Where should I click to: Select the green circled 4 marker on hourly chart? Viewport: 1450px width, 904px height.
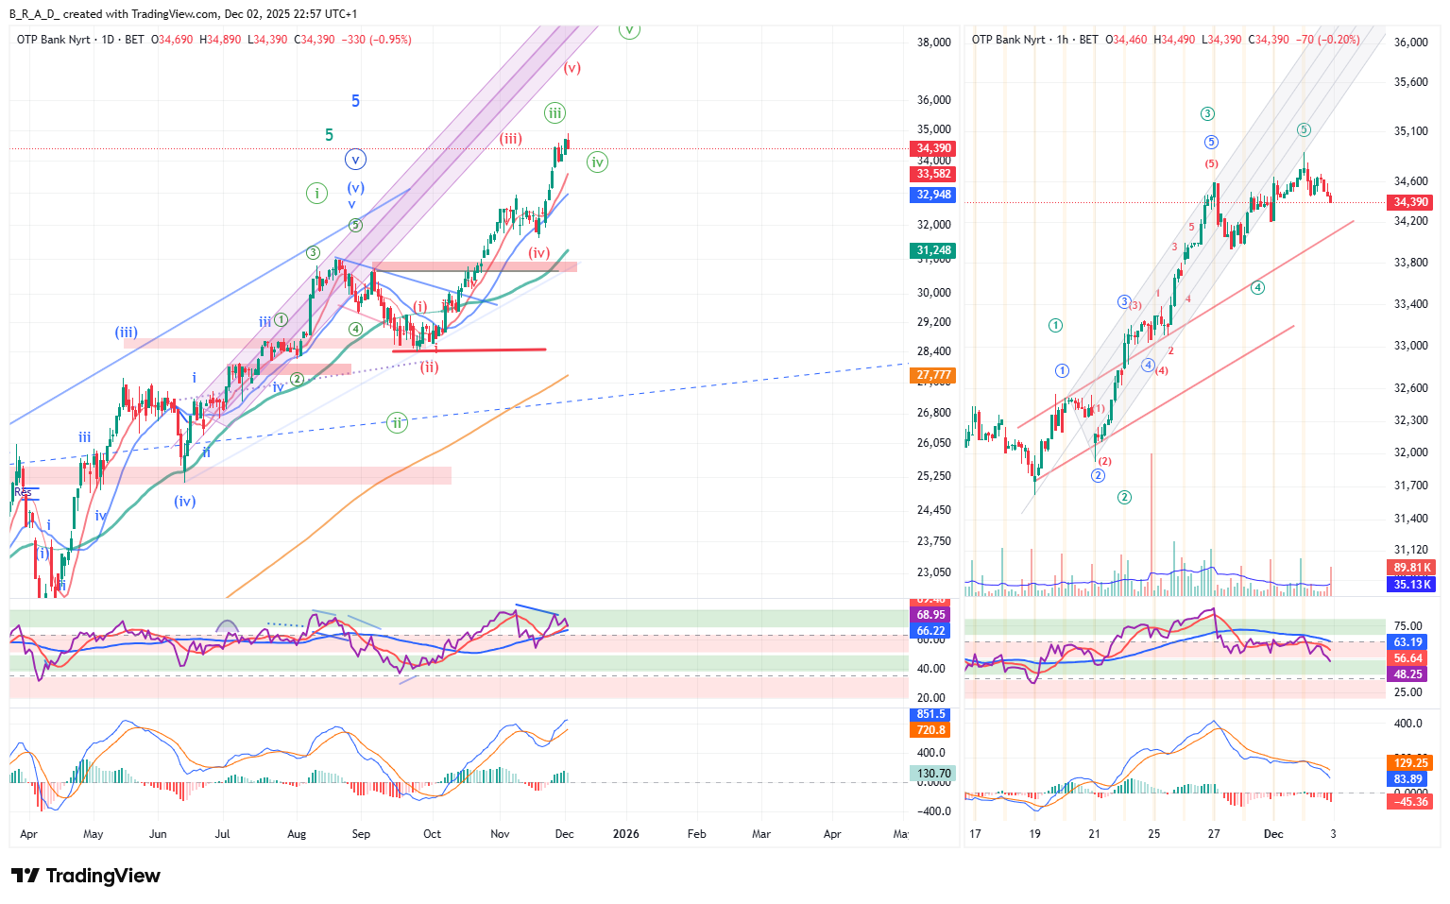pos(1257,287)
